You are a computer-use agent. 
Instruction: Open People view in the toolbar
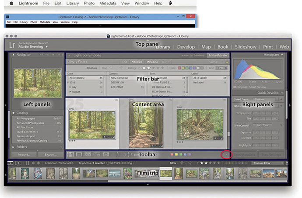(x=105, y=154)
